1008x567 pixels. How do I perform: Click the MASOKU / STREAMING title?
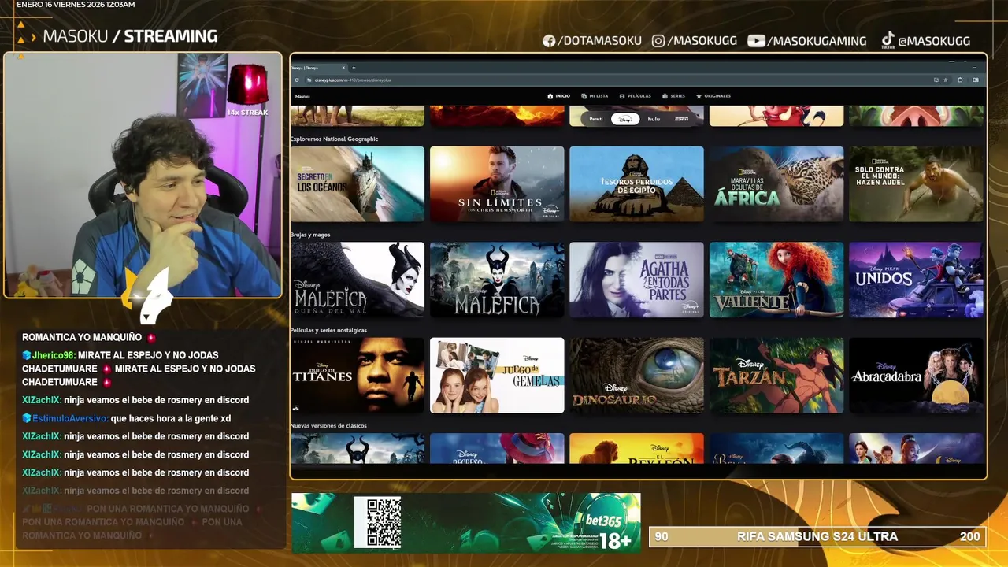[x=130, y=36]
